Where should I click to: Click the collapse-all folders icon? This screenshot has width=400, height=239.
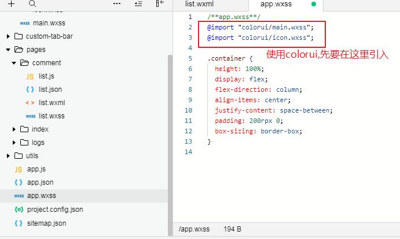[x=138, y=3]
